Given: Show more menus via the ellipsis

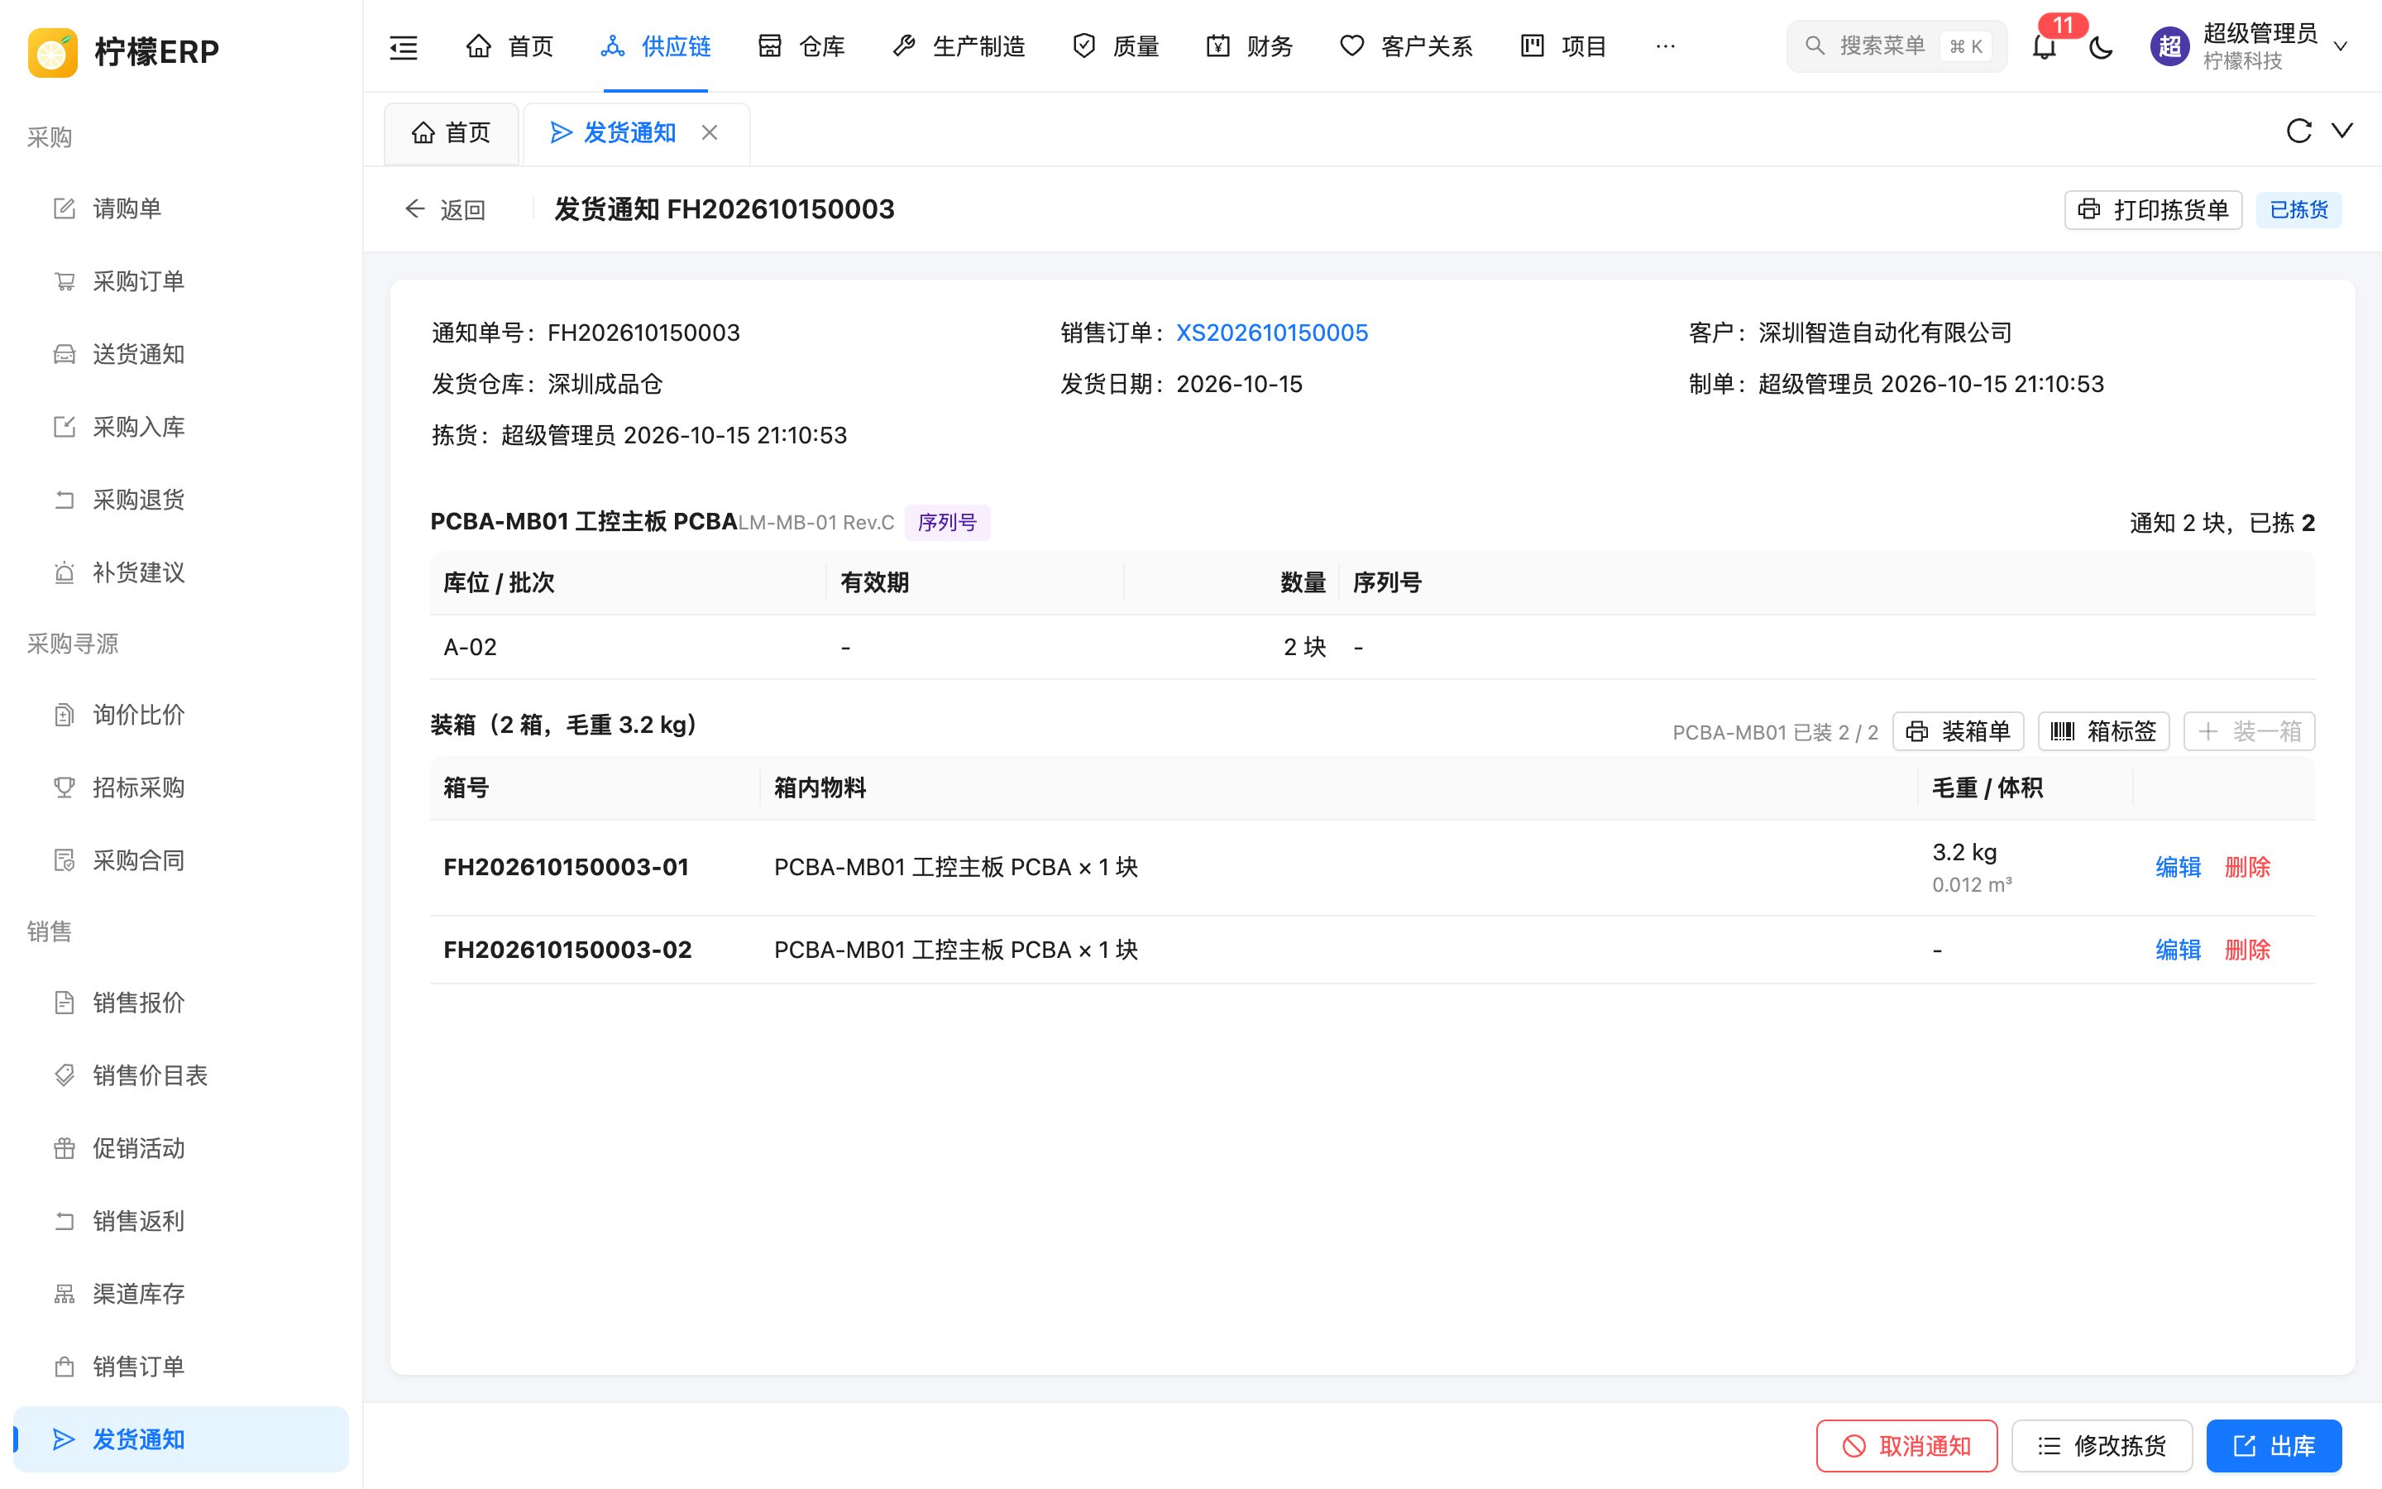Looking at the screenshot, I should [x=1664, y=46].
